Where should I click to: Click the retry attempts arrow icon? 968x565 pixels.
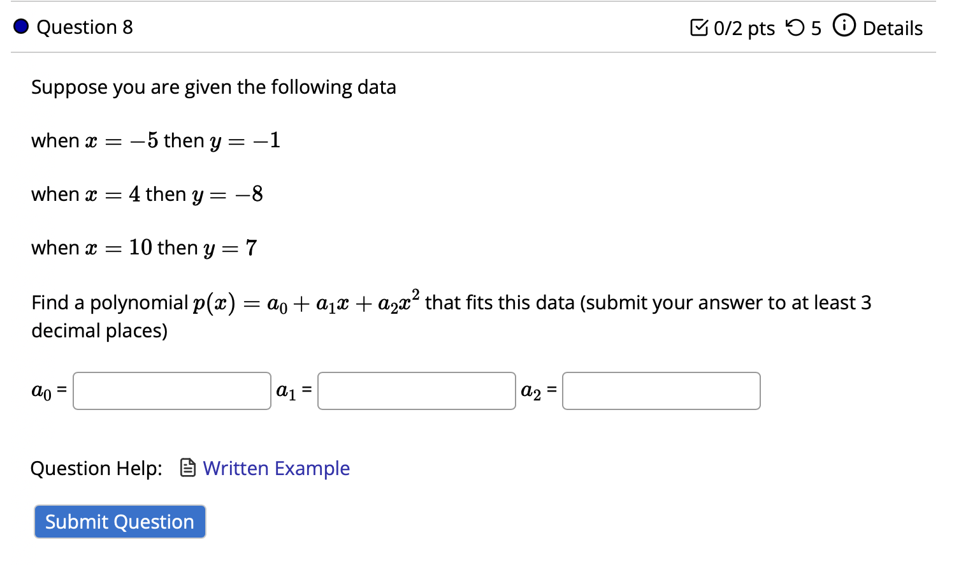pyautogui.click(x=795, y=28)
